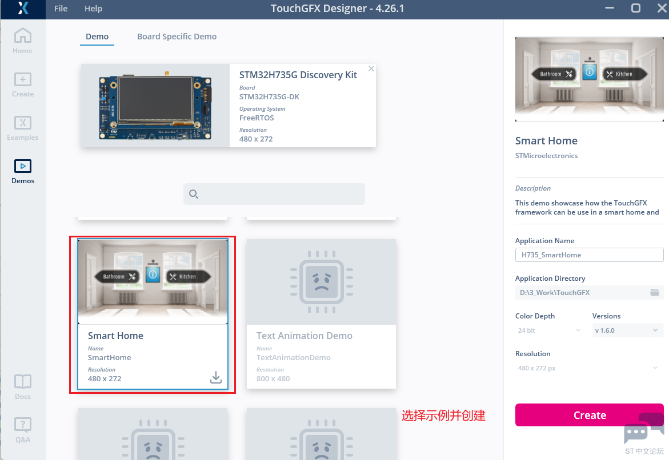This screenshot has width=669, height=460.
Task: Select the Smart Home demo thumbnail
Action: [153, 282]
